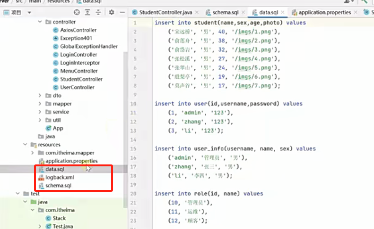Viewport: 374px width, 229px height.
Task: Select the Stack class
Action: pyautogui.click(x=59, y=218)
